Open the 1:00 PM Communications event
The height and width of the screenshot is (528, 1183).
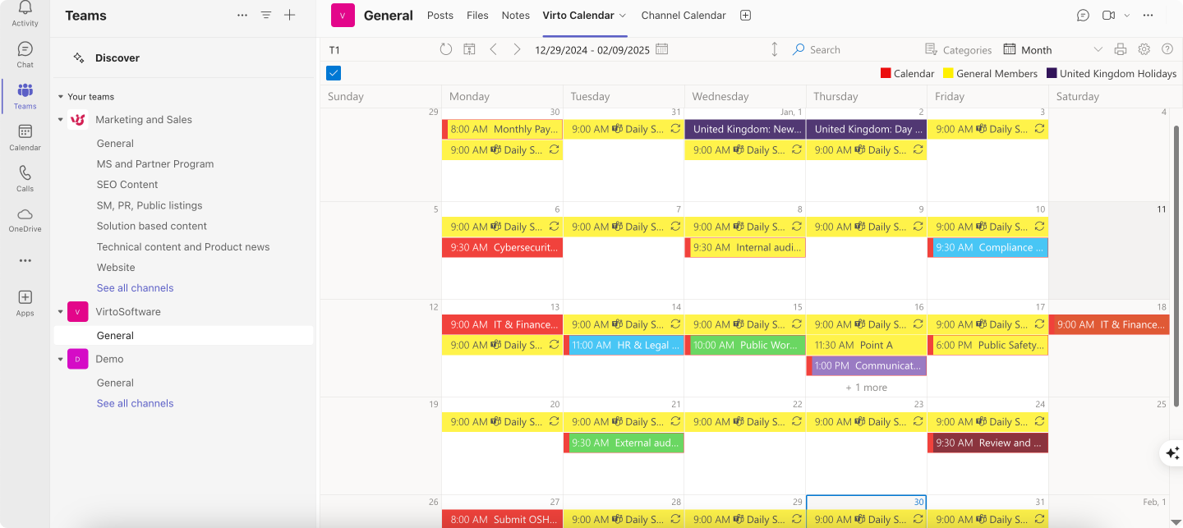867,365
